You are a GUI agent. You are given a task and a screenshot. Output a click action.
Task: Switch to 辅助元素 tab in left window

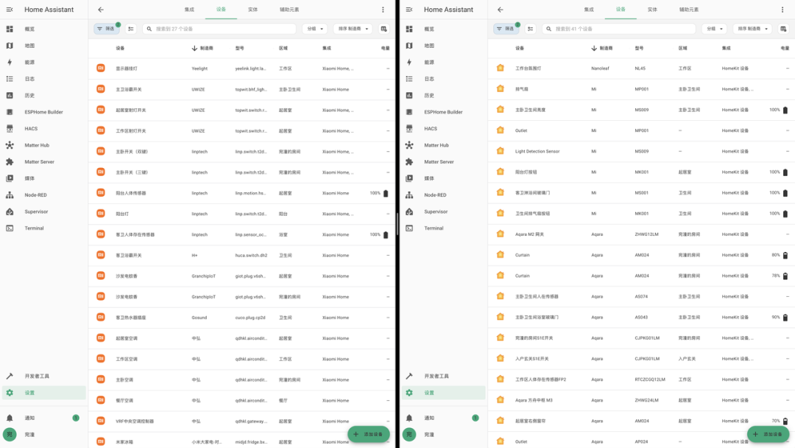coord(289,10)
